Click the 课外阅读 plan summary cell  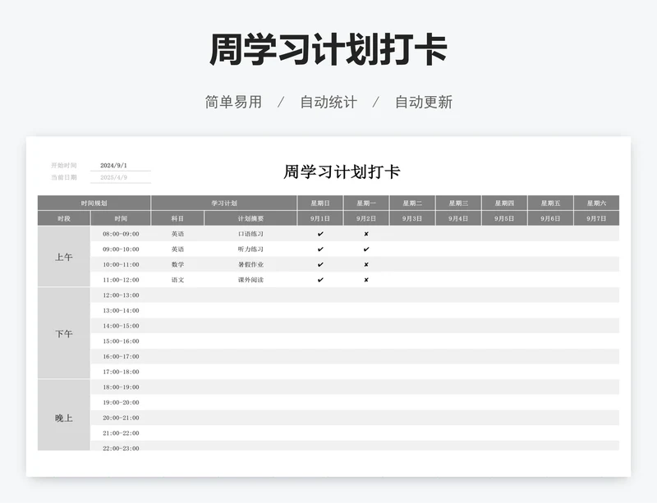[x=250, y=280]
